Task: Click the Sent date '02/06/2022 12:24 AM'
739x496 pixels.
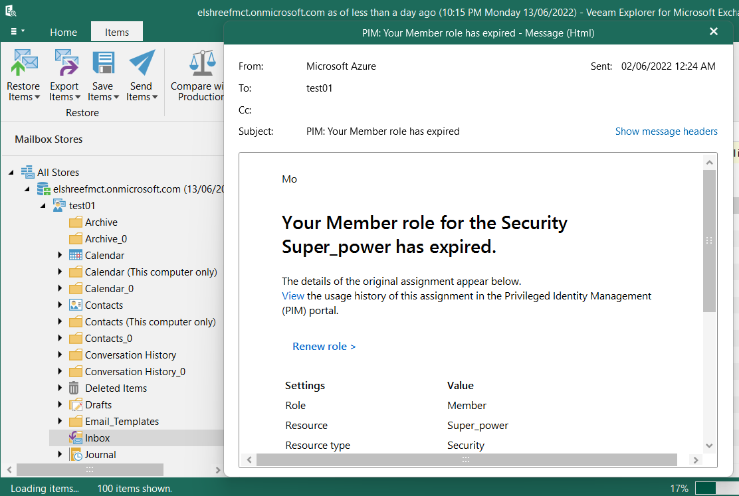Action: click(x=669, y=66)
